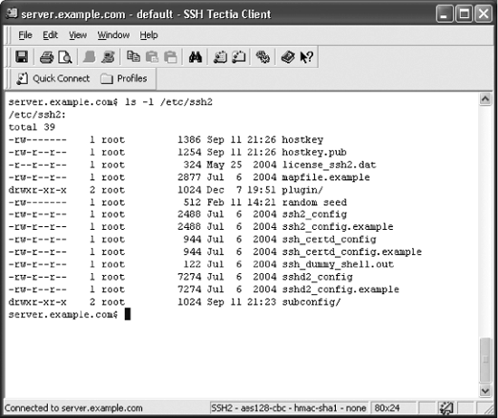Screen dimensions: 498x418
Task: Open New Terminal Window icon
Action: [x=220, y=57]
